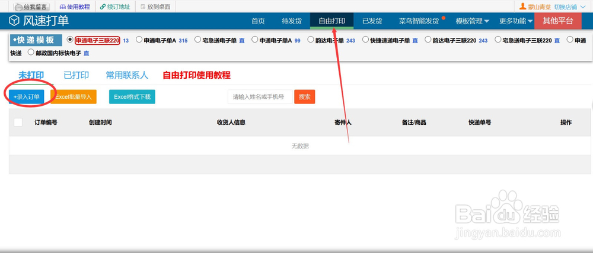This screenshot has width=593, height=253.
Task: Click the user avatar icon beside 蒙山青菜
Action: pyautogui.click(x=522, y=7)
